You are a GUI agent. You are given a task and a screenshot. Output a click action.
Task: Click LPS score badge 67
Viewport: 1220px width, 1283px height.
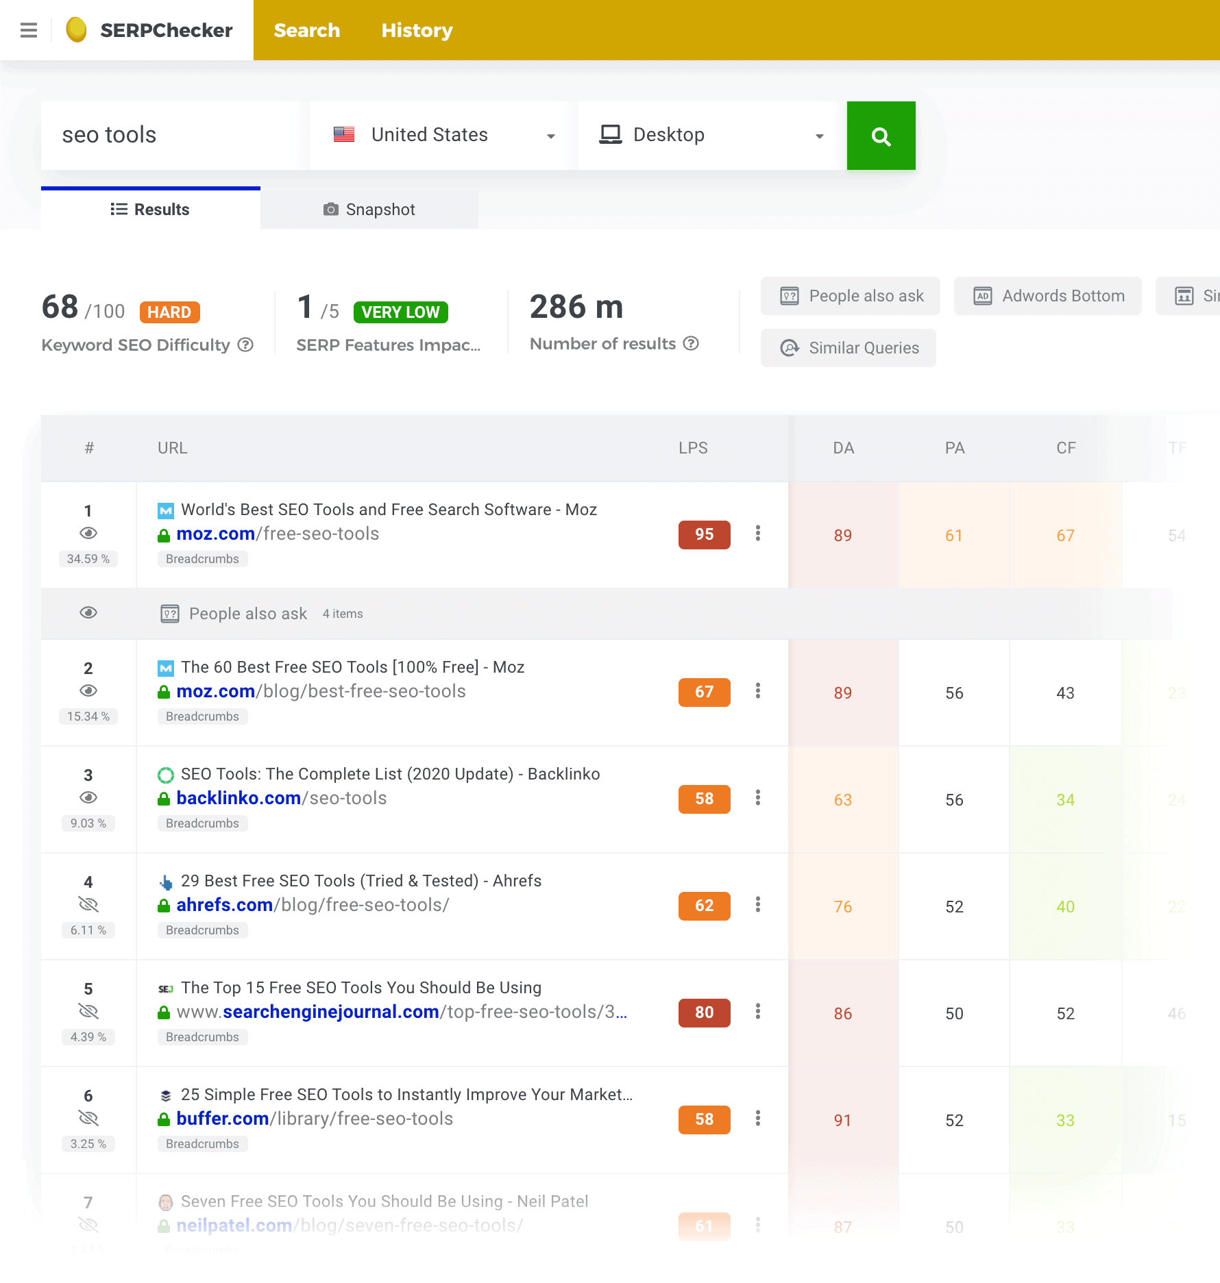tap(704, 692)
